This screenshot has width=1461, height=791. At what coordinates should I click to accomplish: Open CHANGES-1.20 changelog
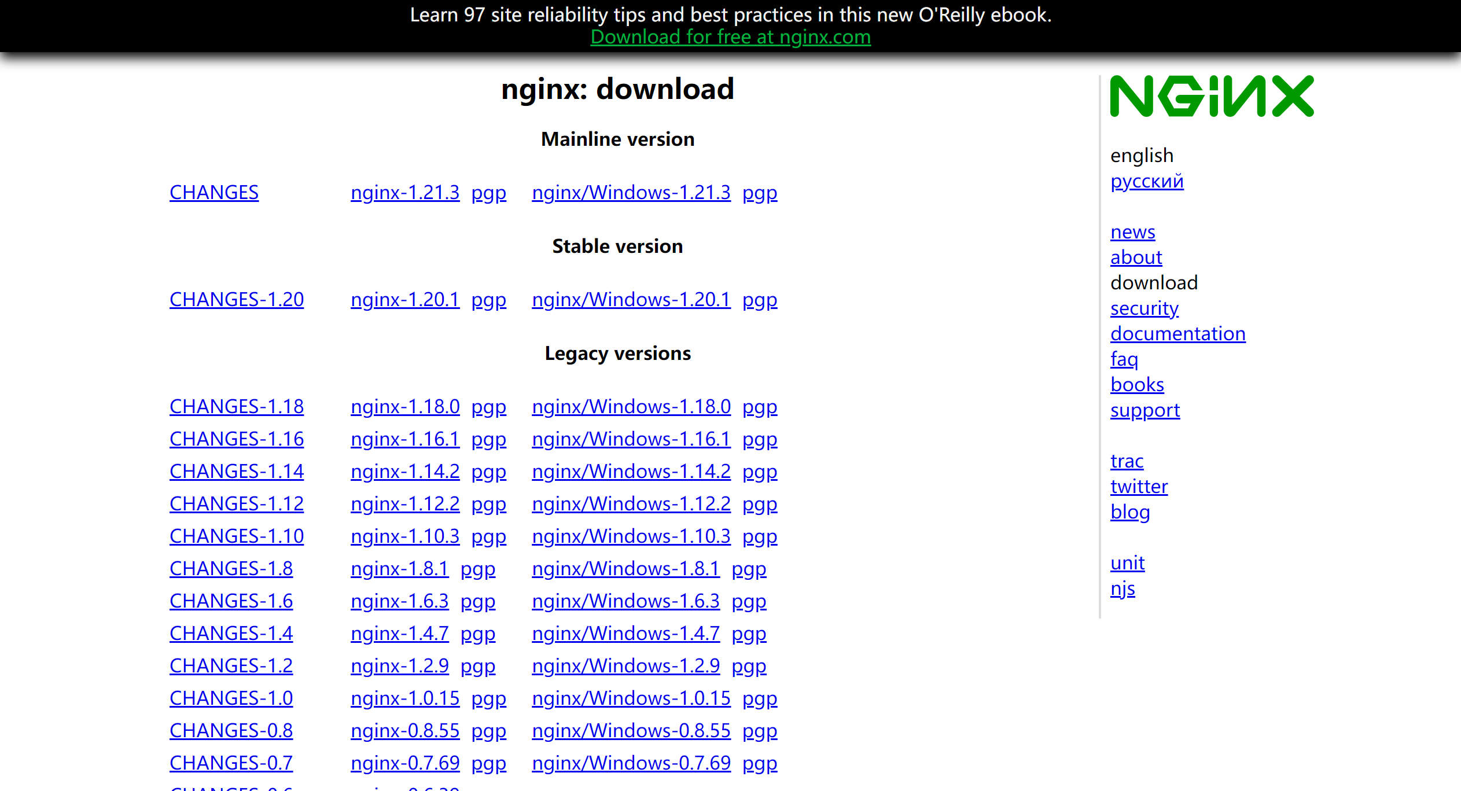(236, 300)
